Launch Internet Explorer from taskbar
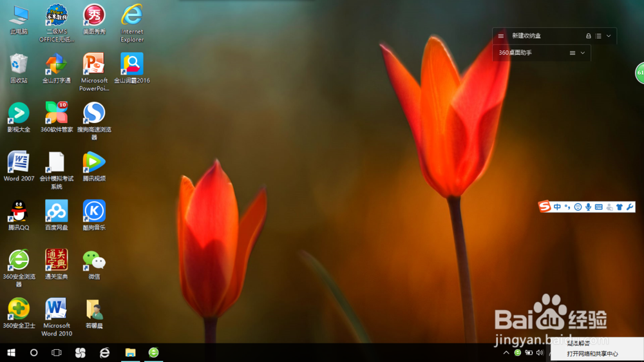Screen dimensions: 644x362 pos(105,352)
